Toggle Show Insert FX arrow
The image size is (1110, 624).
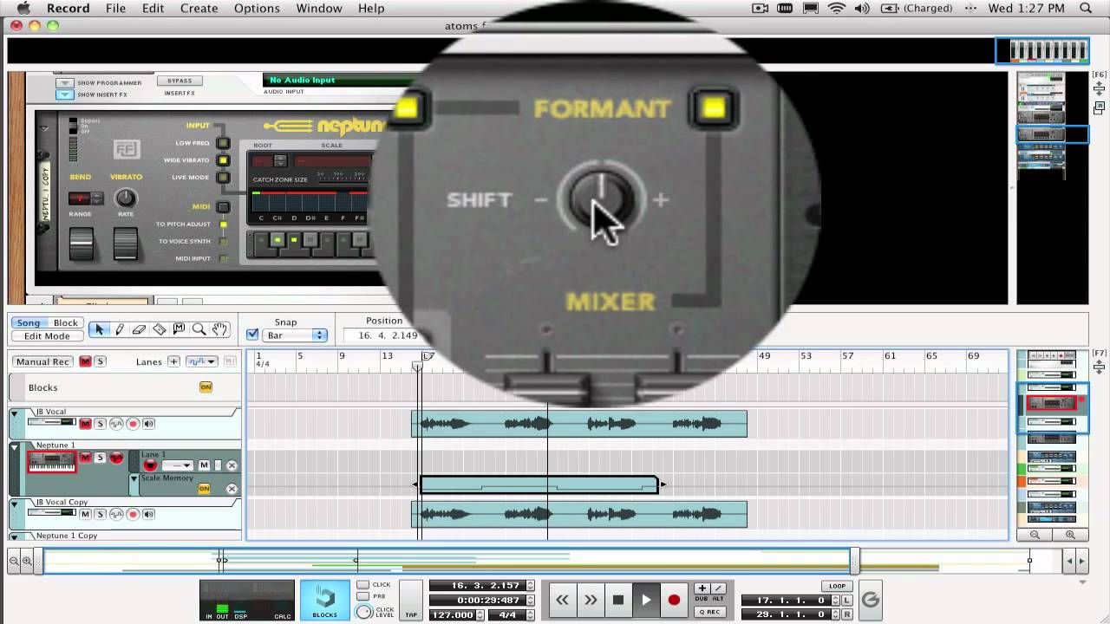(64, 94)
